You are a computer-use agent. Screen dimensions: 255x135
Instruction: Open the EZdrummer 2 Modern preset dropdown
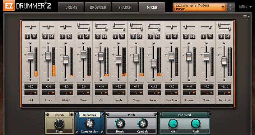[x=200, y=7]
